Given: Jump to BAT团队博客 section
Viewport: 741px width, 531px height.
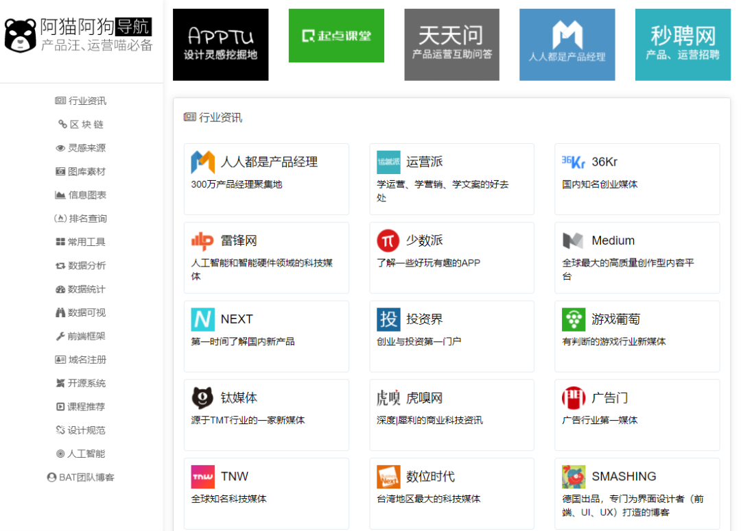Looking at the screenshot, I should click(x=81, y=477).
